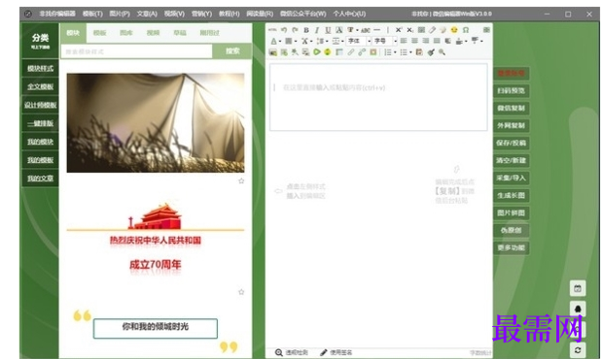Open 全文模板 in the left sidebar
601x359 pixels.
click(x=40, y=86)
